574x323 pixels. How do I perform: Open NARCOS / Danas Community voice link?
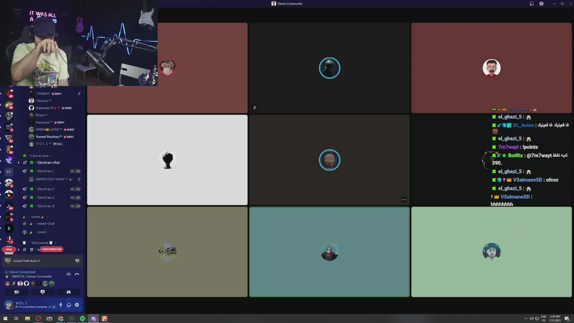click(31, 276)
